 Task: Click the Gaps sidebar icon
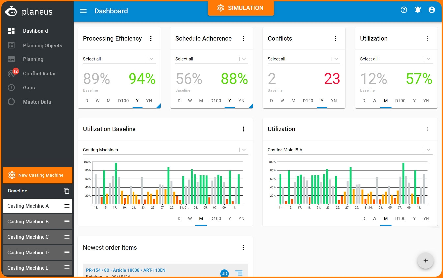(11, 88)
